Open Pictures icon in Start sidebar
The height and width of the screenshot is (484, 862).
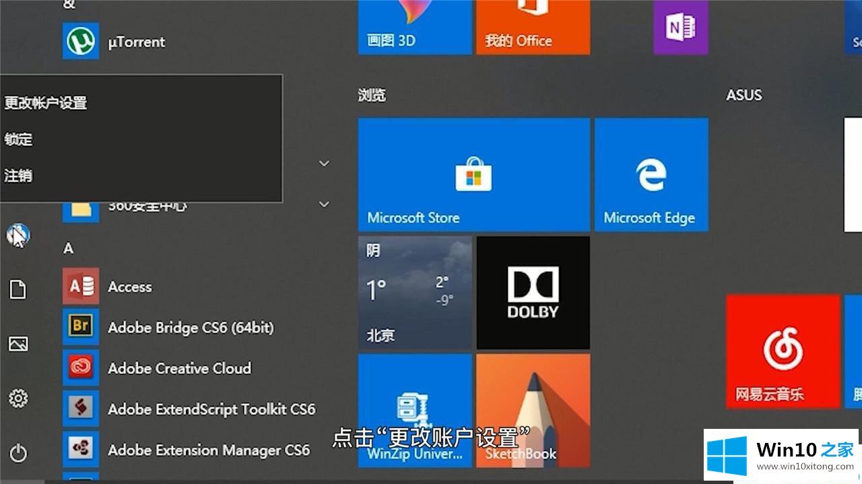pos(18,344)
